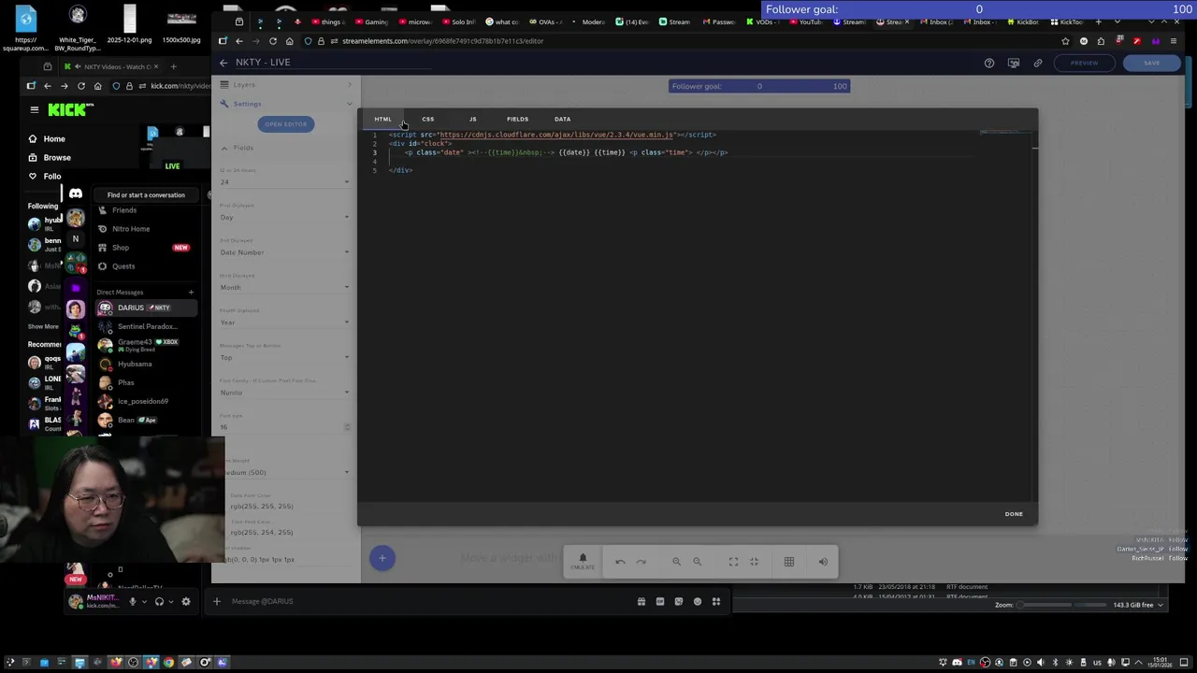Click the PREVIEW button in StreamElements
Screen dimensions: 1197x673
[1084, 63]
